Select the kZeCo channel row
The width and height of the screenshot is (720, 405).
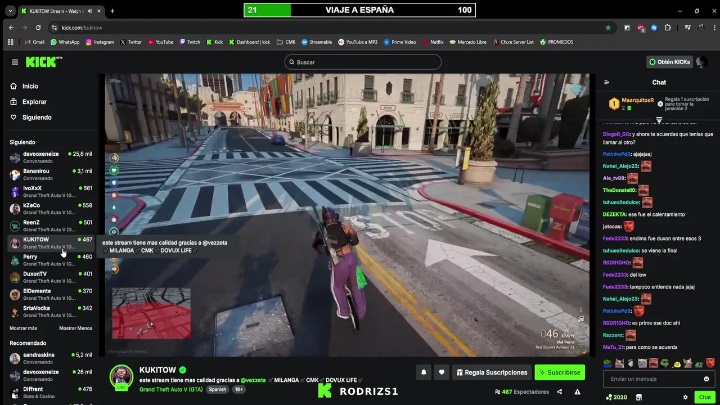(x=51, y=209)
